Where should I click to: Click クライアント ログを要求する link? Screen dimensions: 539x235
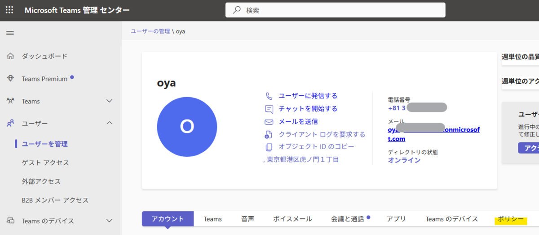pyautogui.click(x=322, y=134)
